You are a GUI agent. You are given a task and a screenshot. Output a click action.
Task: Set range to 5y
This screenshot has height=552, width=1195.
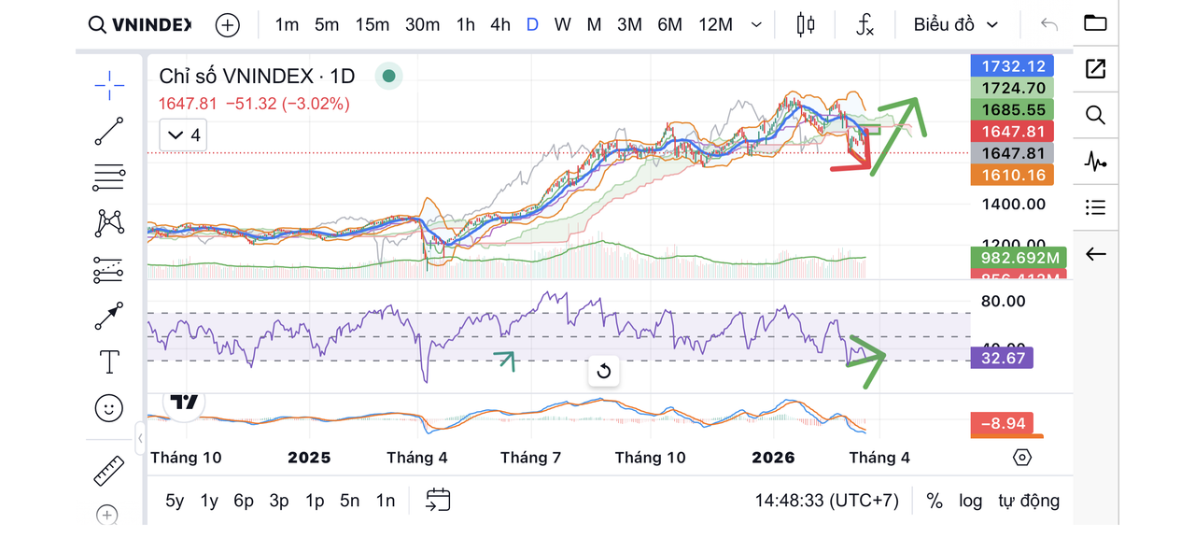coord(175,501)
